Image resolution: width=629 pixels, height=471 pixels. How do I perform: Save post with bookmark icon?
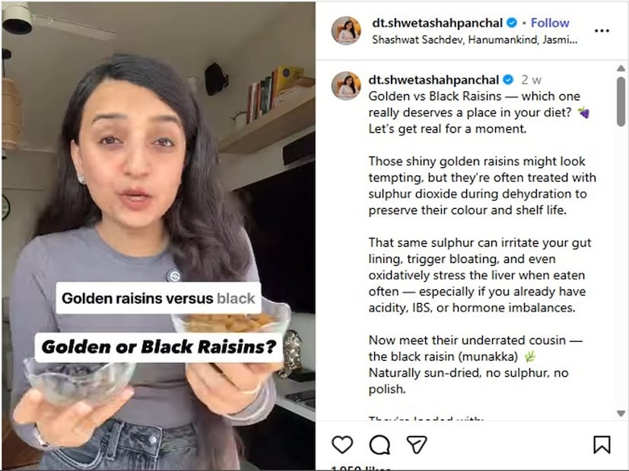602,444
